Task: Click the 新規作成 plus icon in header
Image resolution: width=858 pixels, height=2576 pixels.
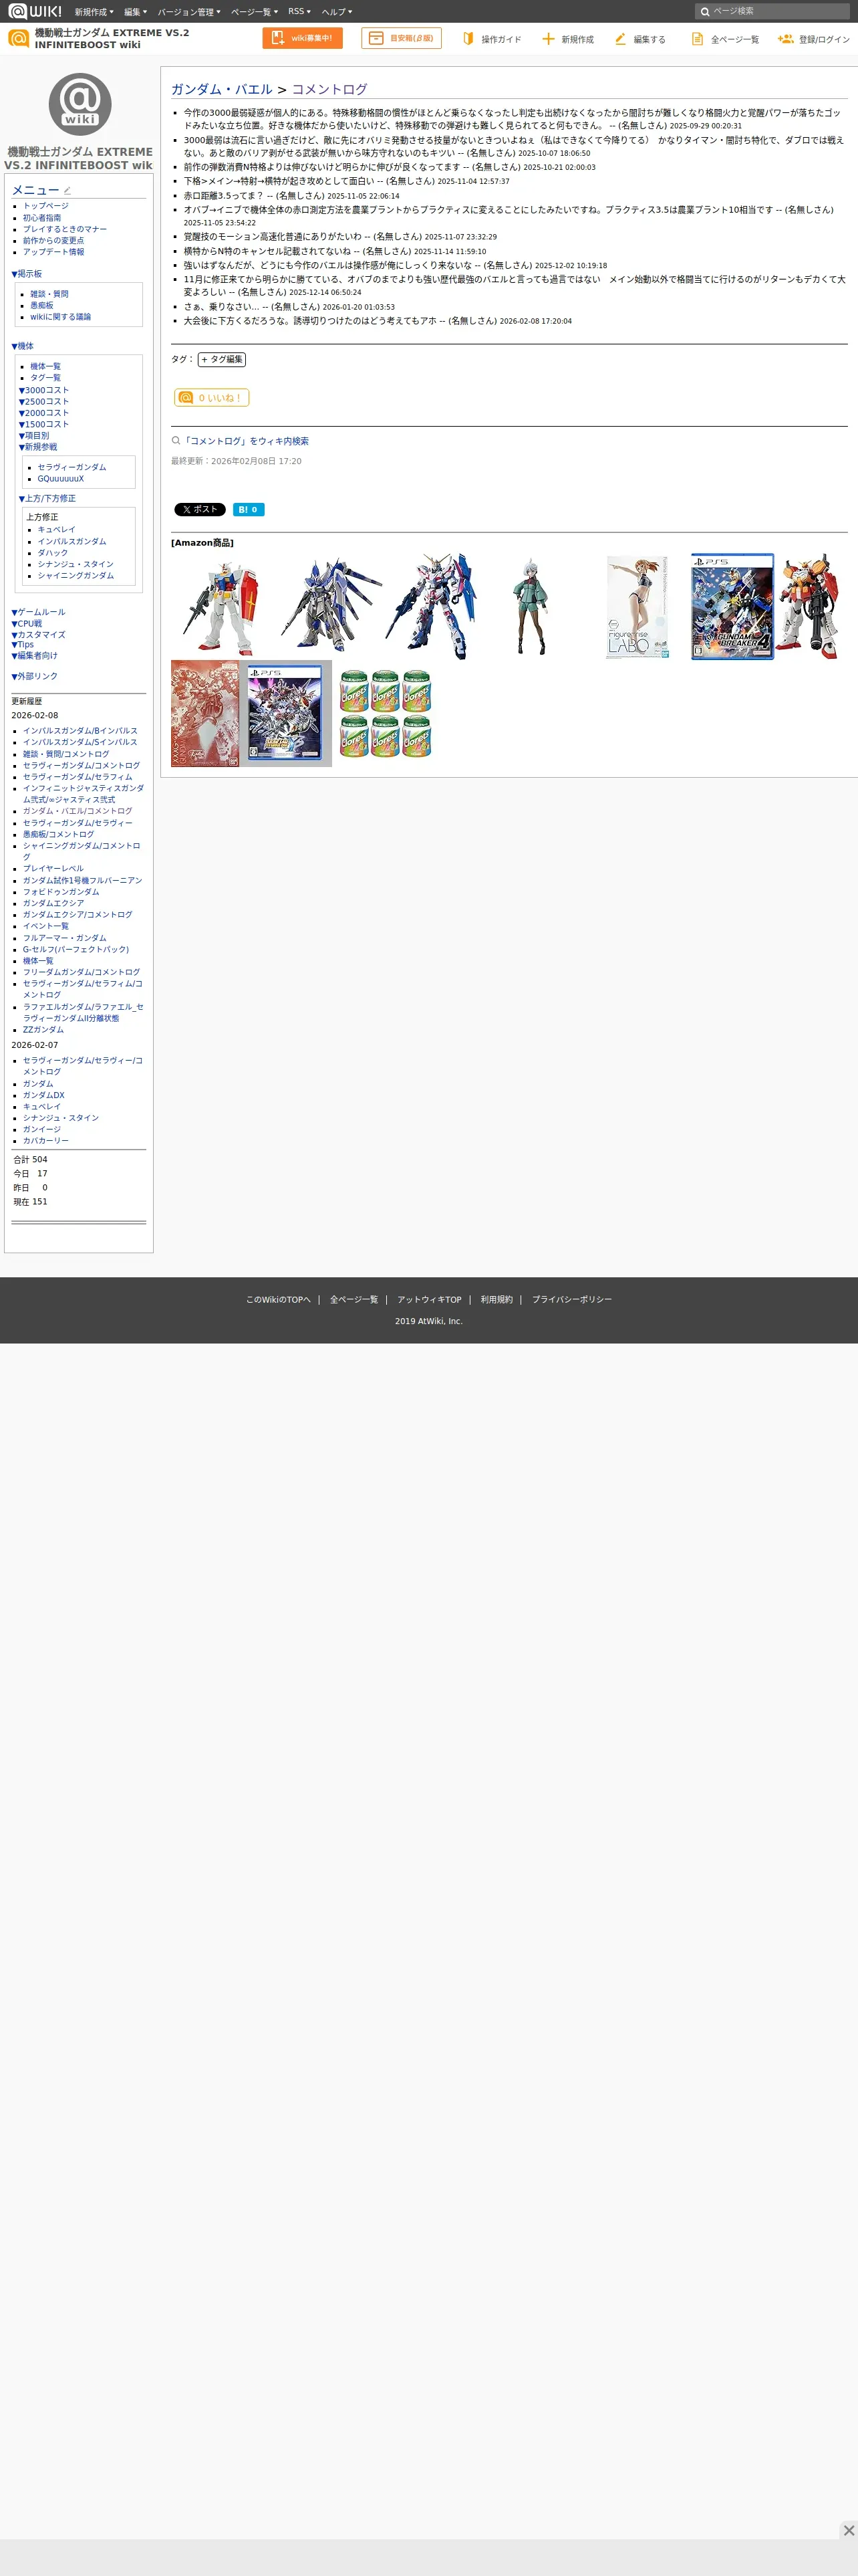Action: 547,38
